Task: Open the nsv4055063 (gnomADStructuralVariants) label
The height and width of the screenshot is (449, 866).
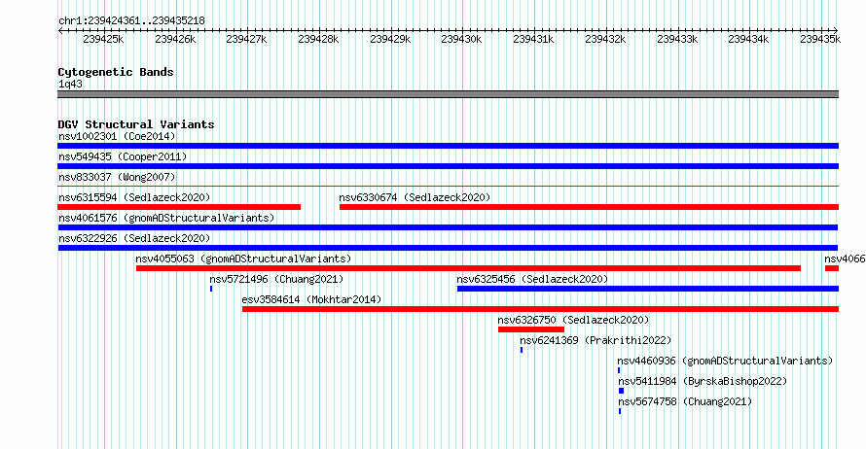Action: tap(243, 259)
